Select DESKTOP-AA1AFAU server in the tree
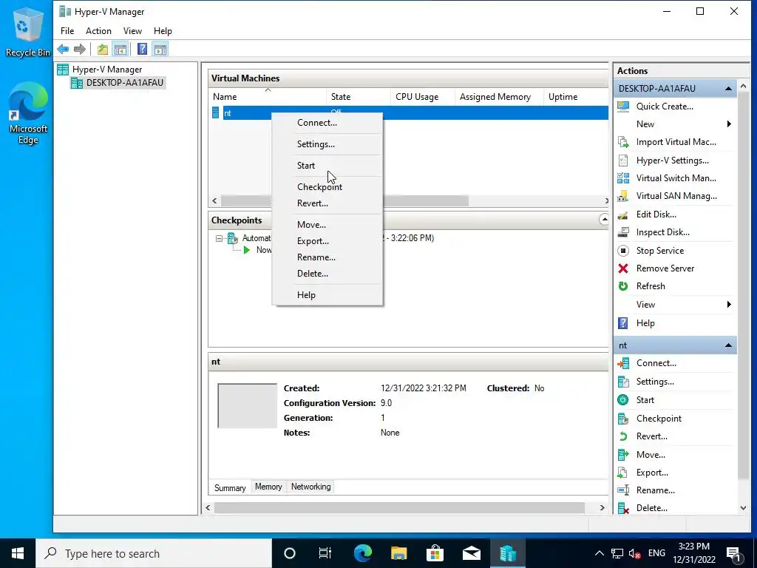Image resolution: width=757 pixels, height=568 pixels. tap(118, 83)
